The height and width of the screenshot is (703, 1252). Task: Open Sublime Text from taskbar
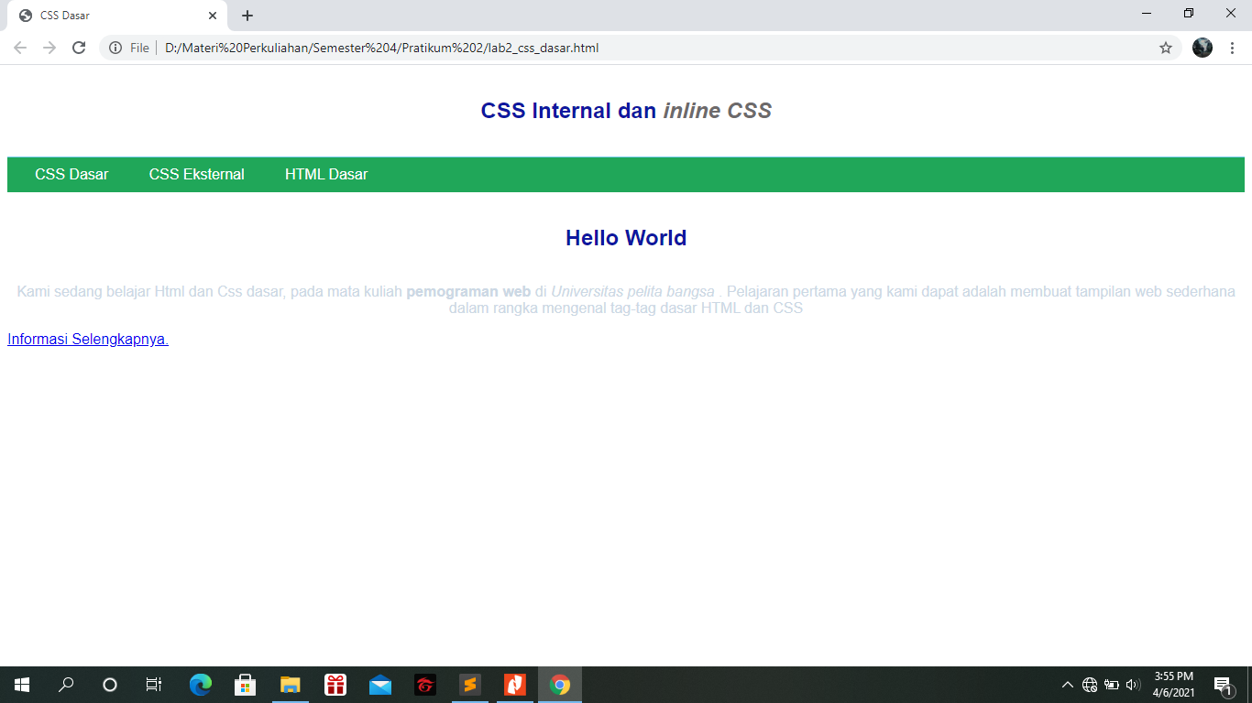pyautogui.click(x=470, y=685)
